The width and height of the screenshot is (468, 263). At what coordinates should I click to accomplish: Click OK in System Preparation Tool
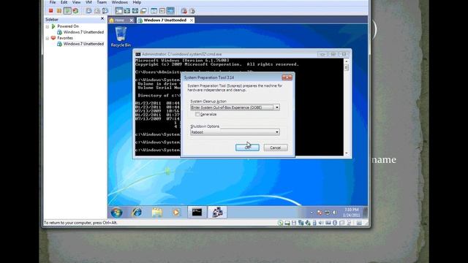[x=247, y=148]
